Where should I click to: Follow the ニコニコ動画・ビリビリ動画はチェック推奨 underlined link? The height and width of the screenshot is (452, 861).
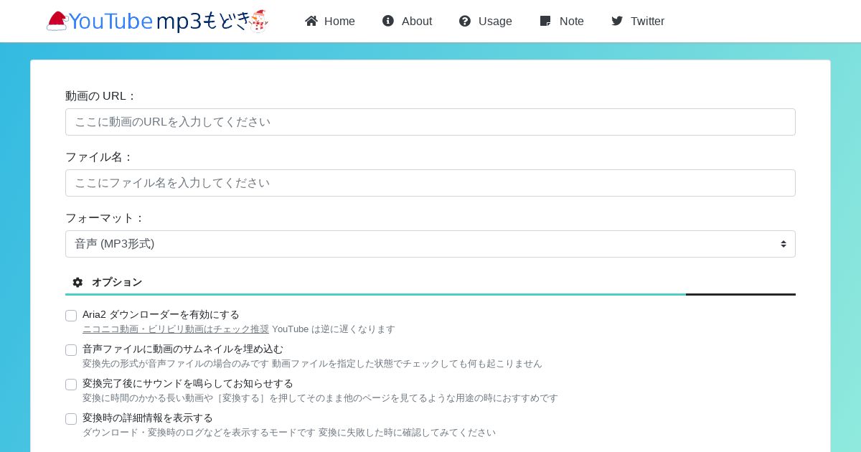pos(176,329)
